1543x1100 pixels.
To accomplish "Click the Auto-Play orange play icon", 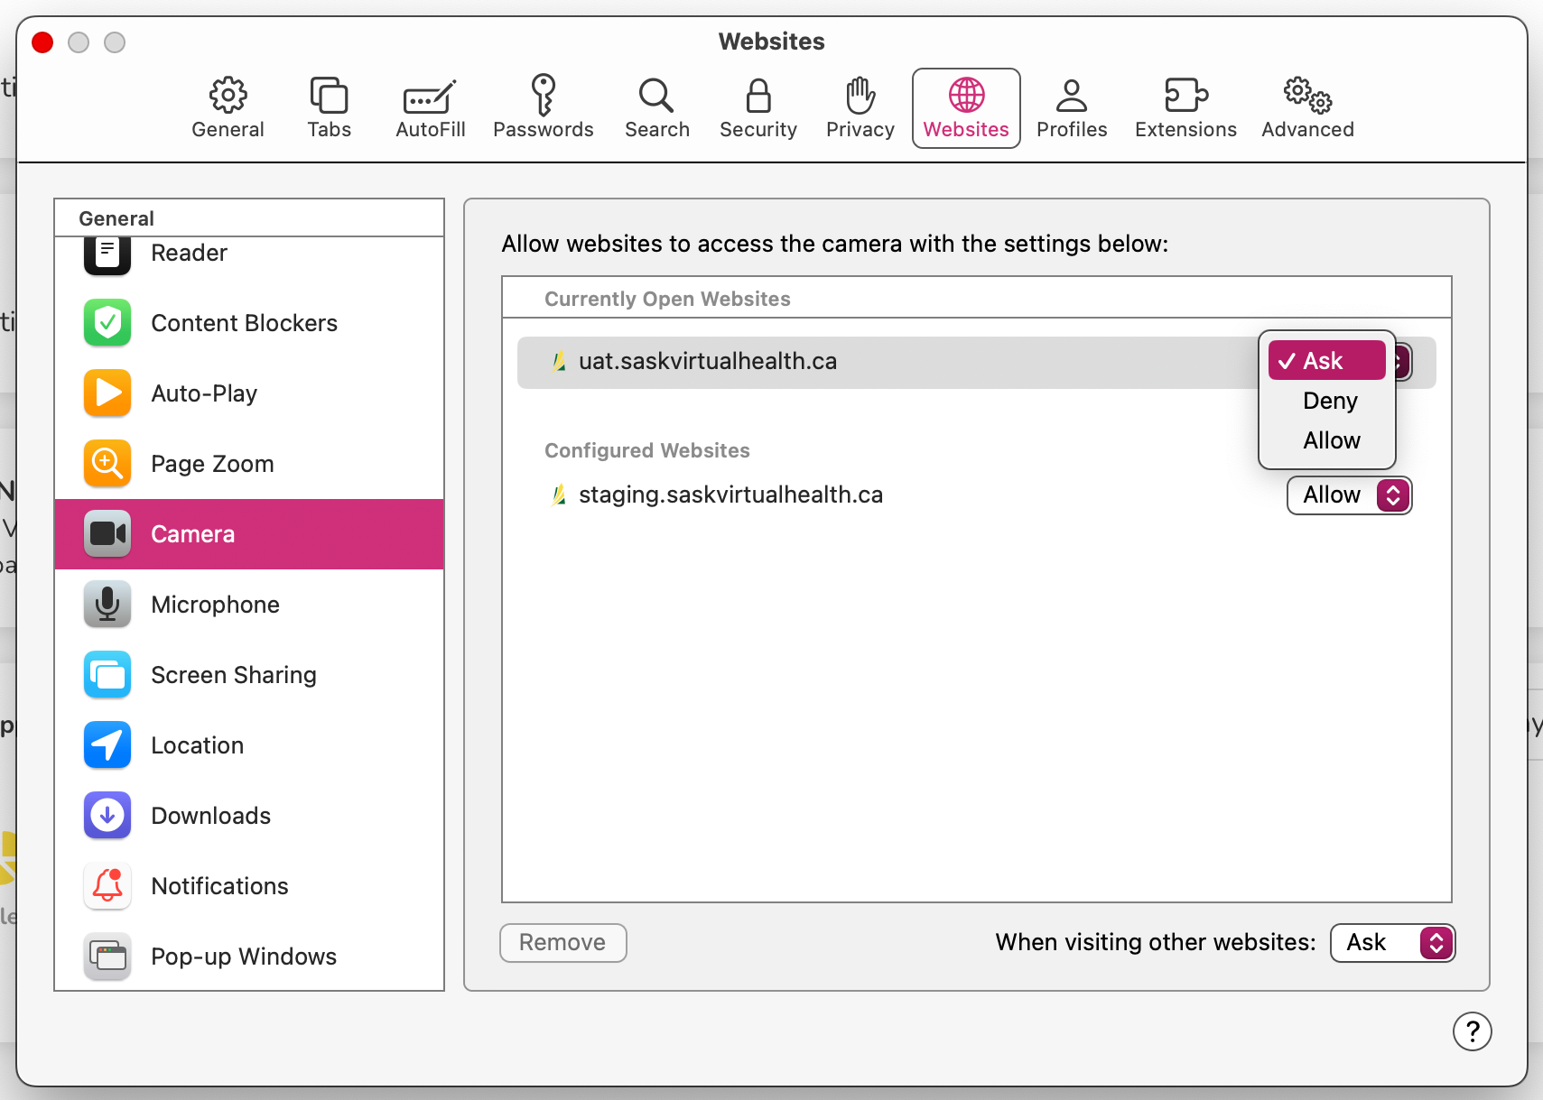I will (x=107, y=393).
